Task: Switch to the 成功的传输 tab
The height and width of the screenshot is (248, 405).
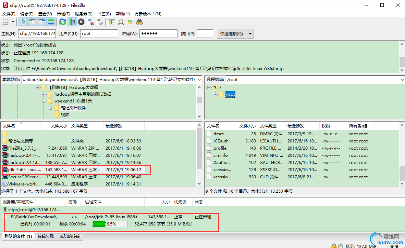Action: coord(70,236)
